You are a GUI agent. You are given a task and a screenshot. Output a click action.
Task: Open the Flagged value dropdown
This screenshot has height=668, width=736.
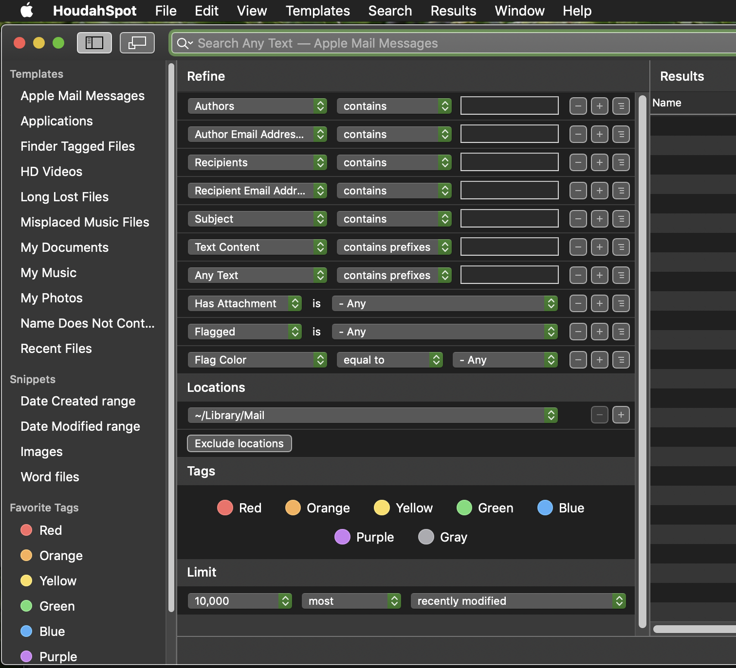point(445,332)
